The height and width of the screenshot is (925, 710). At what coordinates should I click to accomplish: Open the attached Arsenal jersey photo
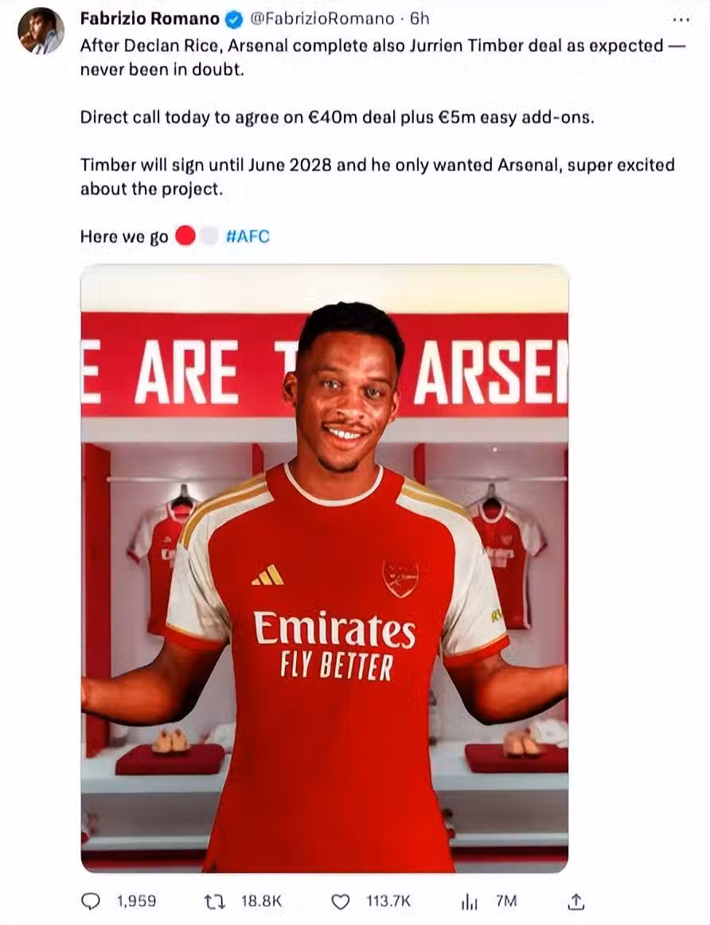coord(324,568)
